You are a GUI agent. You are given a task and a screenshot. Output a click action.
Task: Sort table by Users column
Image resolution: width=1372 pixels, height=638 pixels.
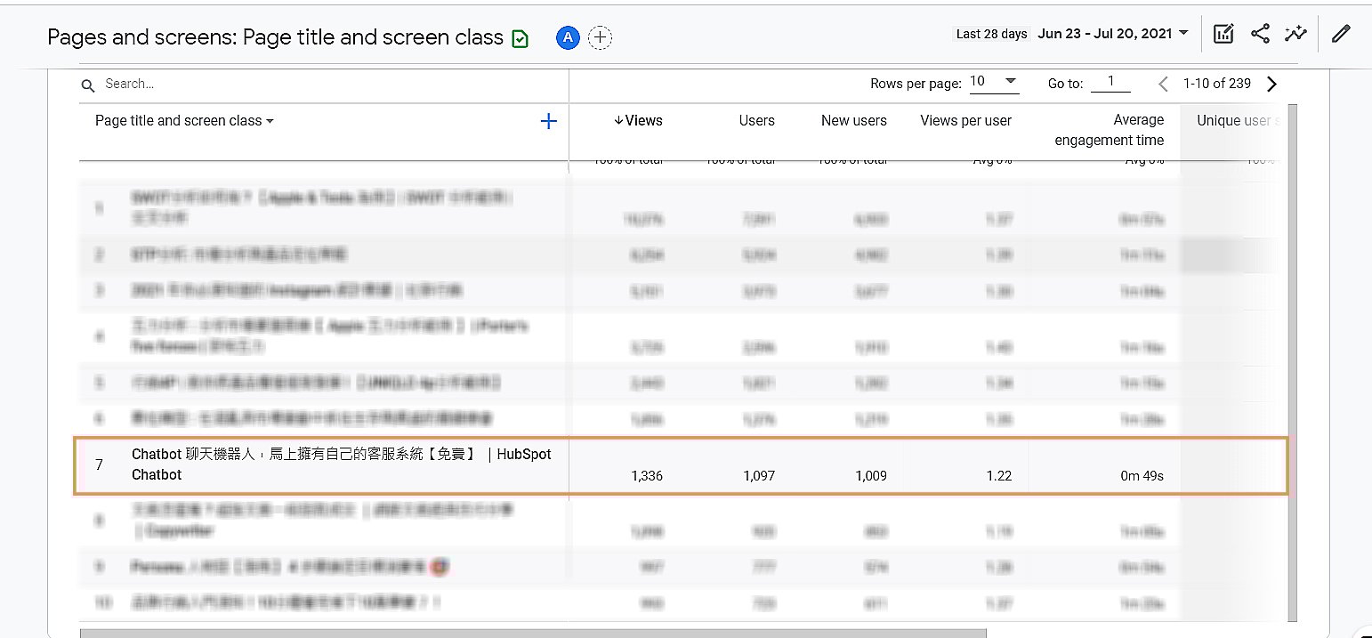point(756,121)
